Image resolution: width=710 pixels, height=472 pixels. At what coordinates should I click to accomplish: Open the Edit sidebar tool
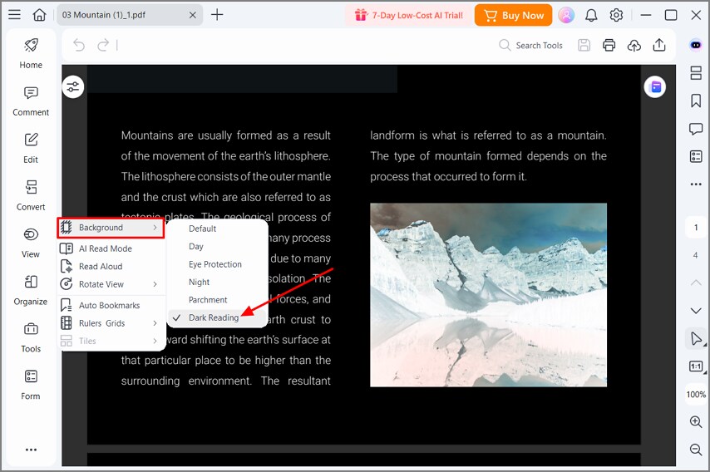pyautogui.click(x=31, y=148)
